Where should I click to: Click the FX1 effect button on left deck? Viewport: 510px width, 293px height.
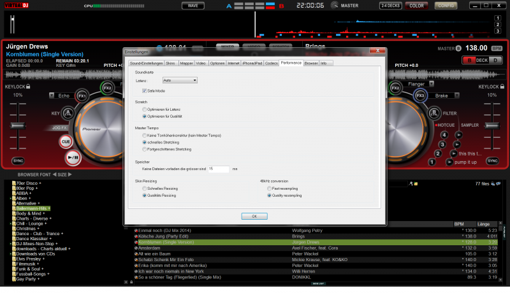tap(82, 96)
